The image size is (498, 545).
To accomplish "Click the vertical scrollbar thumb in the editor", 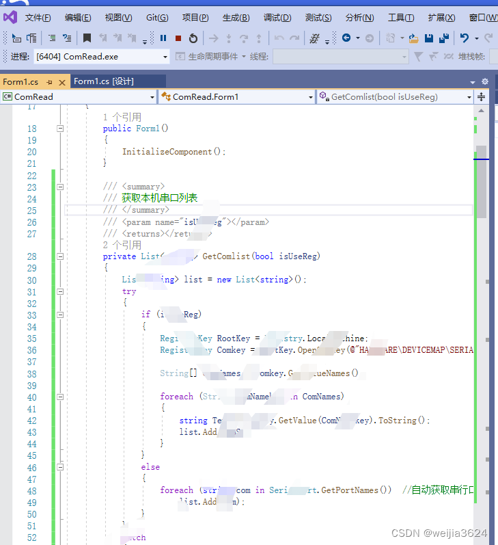I will coord(482,182).
